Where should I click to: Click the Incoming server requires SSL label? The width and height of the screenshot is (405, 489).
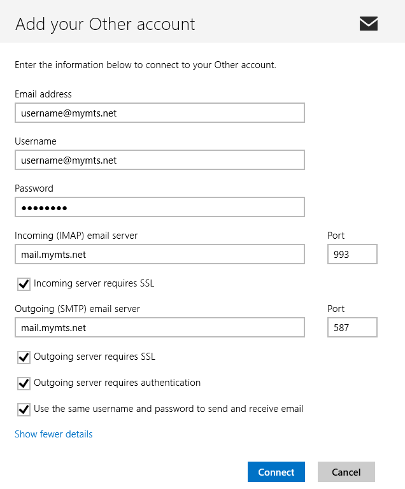[x=94, y=283]
